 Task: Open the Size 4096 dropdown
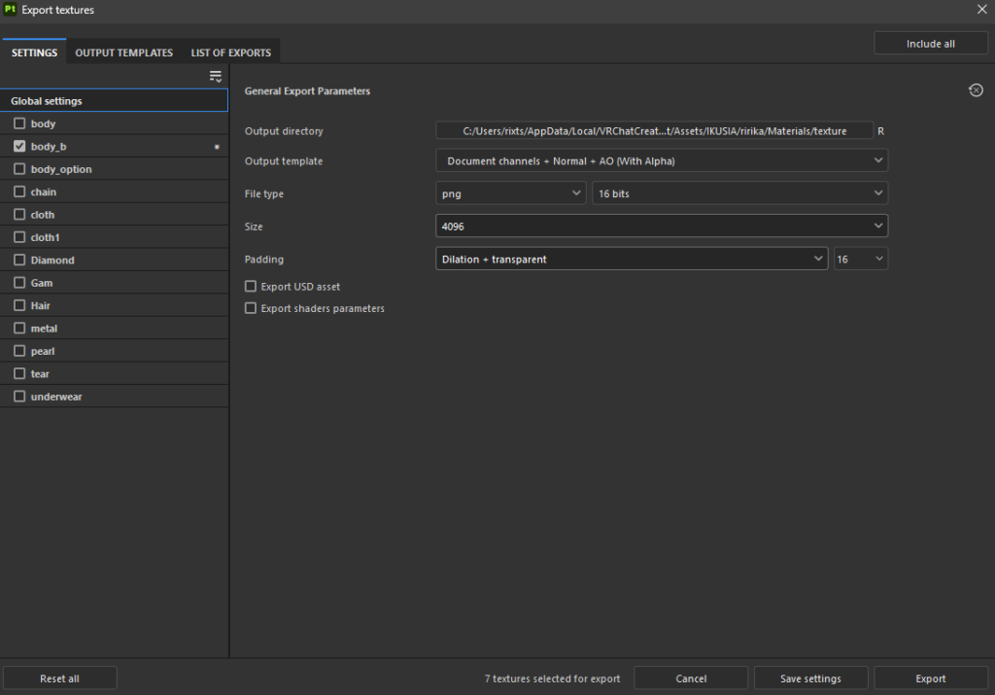point(662,226)
